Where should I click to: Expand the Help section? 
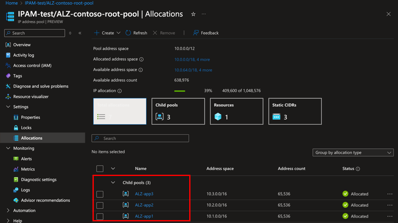coord(8,221)
